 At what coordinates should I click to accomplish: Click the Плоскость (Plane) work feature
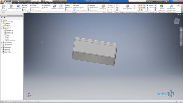[x=103, y=7]
